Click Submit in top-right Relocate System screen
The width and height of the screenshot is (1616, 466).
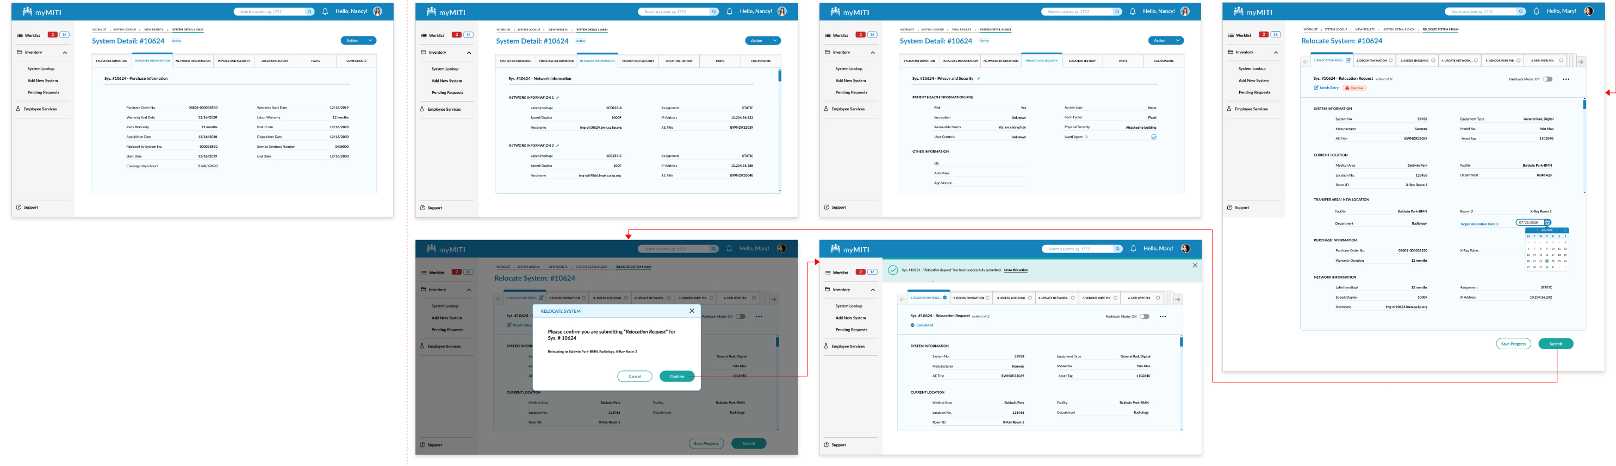(1556, 344)
